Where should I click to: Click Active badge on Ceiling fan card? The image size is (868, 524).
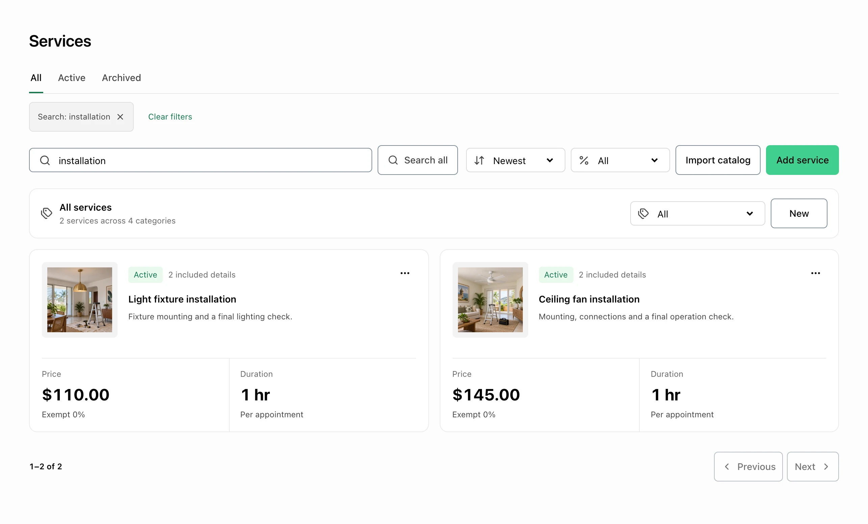[x=556, y=275]
